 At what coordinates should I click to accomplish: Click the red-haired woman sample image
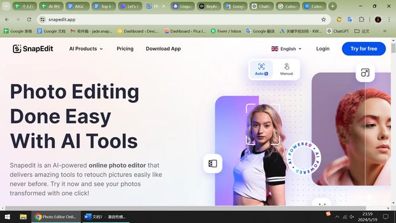pyautogui.click(x=351, y=129)
